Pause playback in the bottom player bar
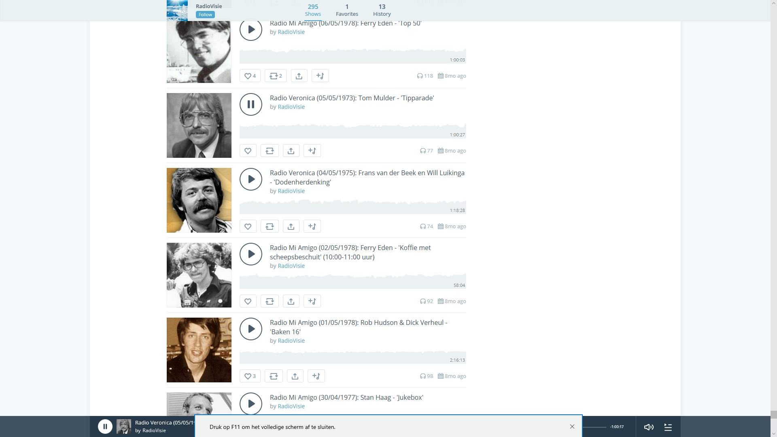Screen dimensions: 777x437 click(x=105, y=426)
